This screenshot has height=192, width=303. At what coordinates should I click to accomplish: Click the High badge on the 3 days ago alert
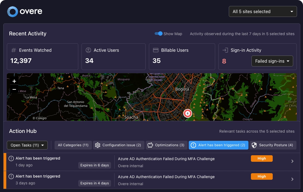[262, 176]
